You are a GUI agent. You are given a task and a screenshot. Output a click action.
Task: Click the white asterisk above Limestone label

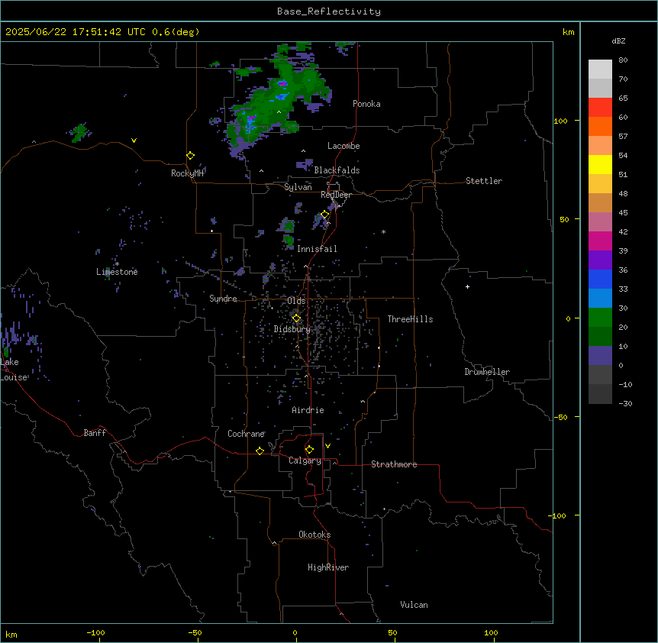point(118,264)
